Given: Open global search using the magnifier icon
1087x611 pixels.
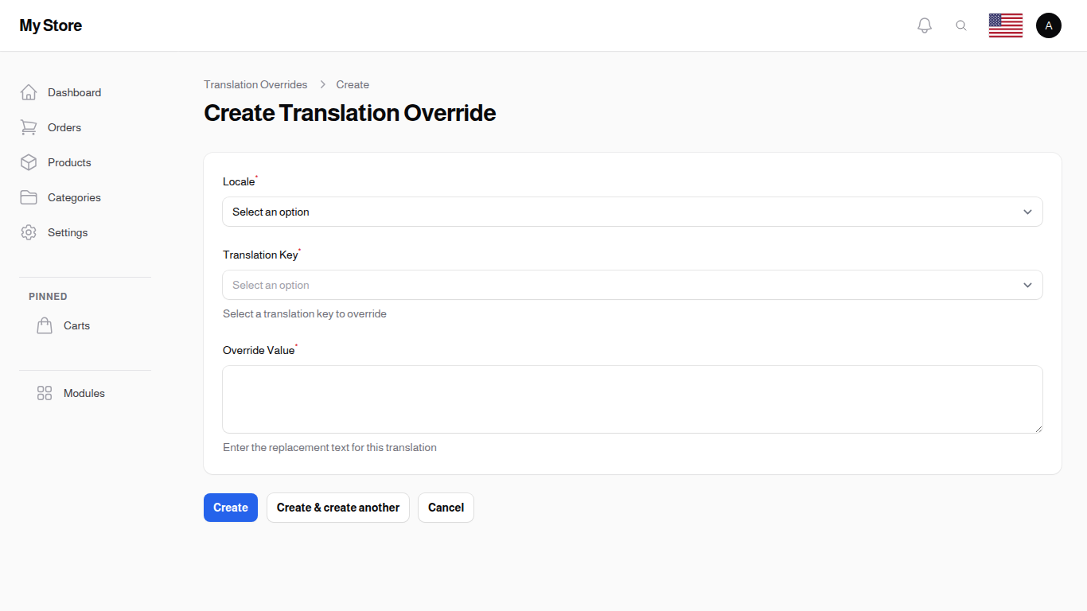Looking at the screenshot, I should click(x=961, y=25).
